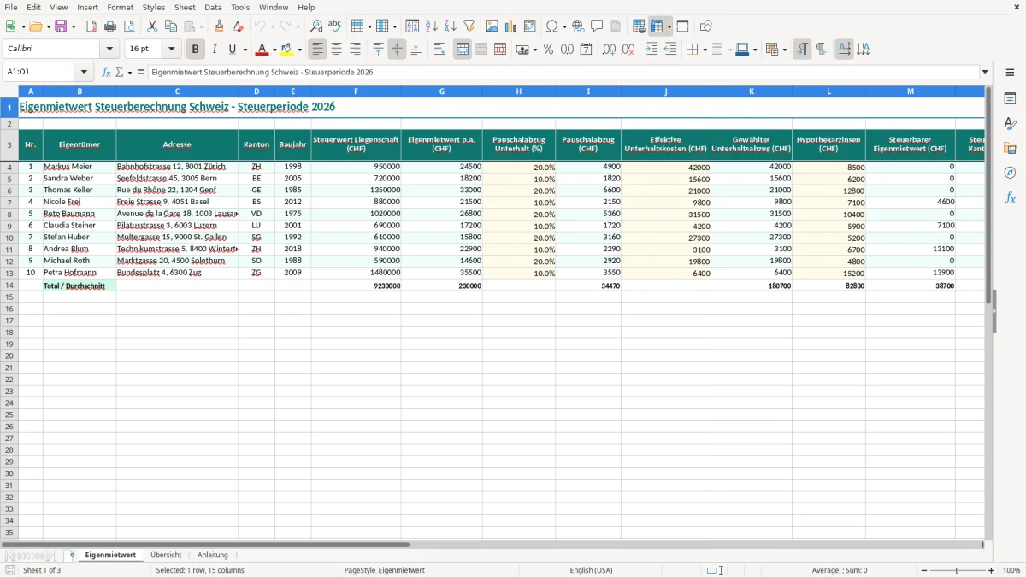Screen dimensions: 1026x577
Task: Open borders dropdown arrow
Action: 704,50
